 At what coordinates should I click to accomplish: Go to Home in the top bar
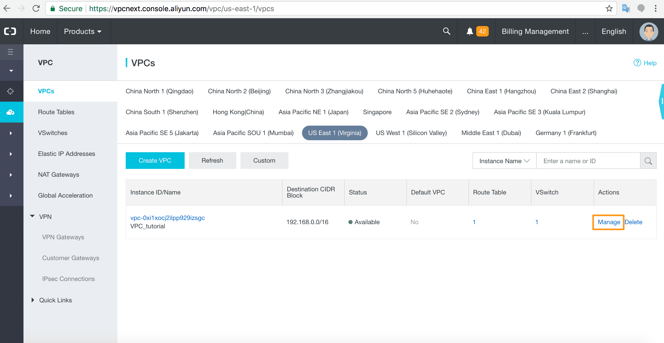click(40, 31)
